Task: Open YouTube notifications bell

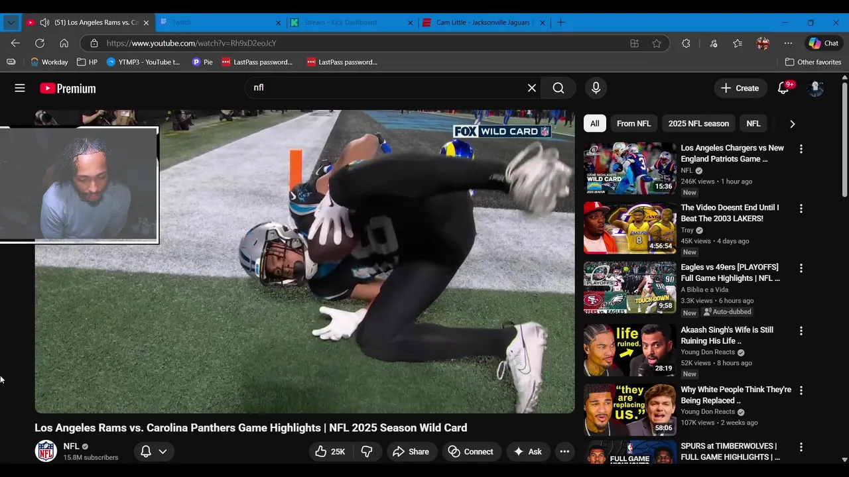Action: [783, 88]
